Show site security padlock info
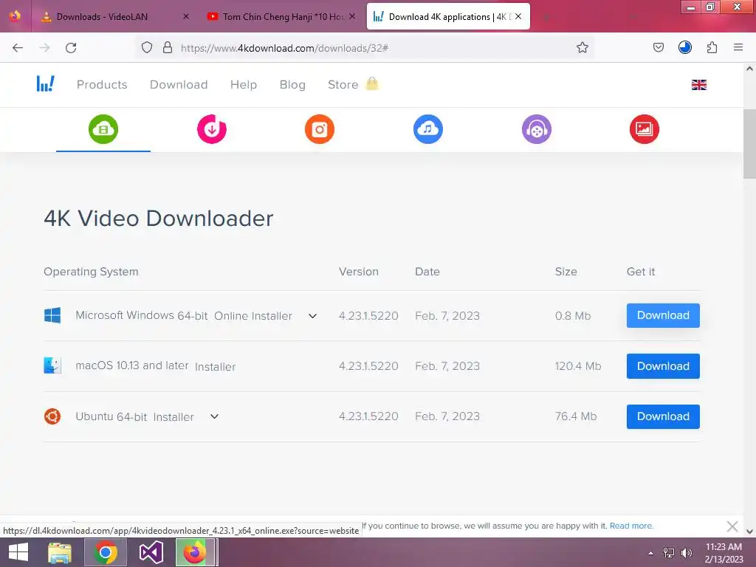This screenshot has height=567, width=756. [x=168, y=47]
